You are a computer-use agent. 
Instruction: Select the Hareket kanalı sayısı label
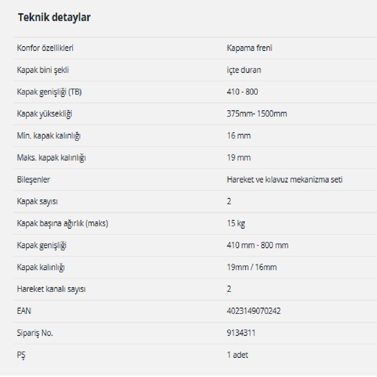pos(51,289)
